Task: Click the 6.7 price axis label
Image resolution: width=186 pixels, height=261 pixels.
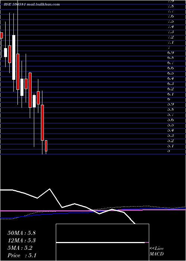Action: tap(171, 63)
